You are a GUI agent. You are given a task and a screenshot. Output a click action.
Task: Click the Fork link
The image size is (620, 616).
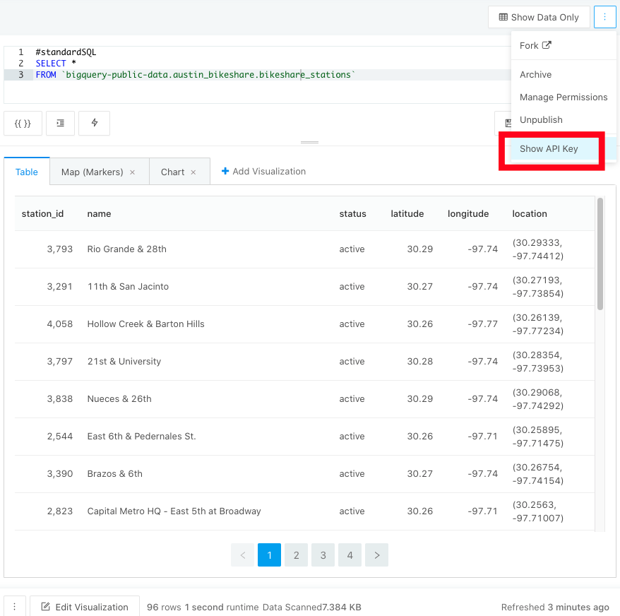point(528,45)
